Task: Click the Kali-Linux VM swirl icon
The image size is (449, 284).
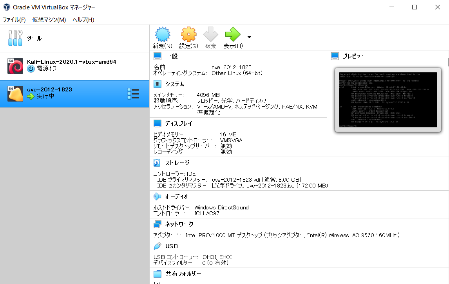Action: tap(15, 66)
